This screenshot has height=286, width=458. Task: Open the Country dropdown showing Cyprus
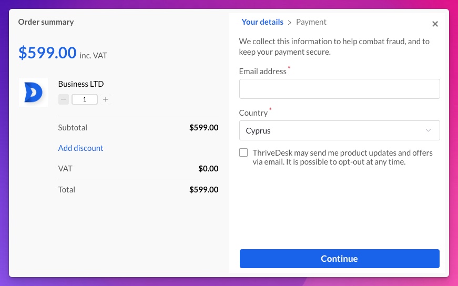(x=339, y=130)
